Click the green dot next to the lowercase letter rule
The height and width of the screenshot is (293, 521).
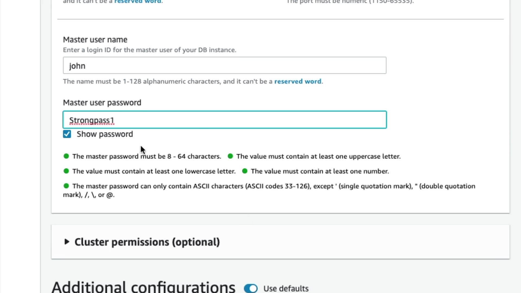click(66, 171)
